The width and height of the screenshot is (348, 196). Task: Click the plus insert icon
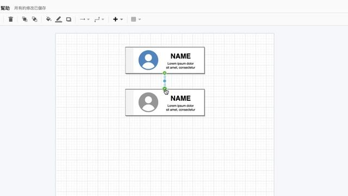[115, 20]
